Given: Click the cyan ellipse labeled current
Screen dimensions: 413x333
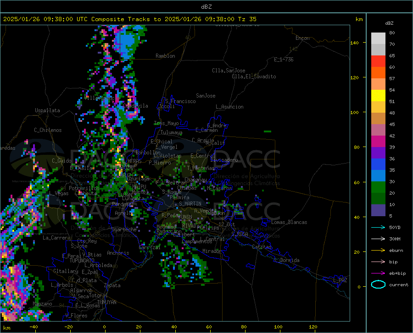Looking at the screenshot, I should [x=378, y=284].
